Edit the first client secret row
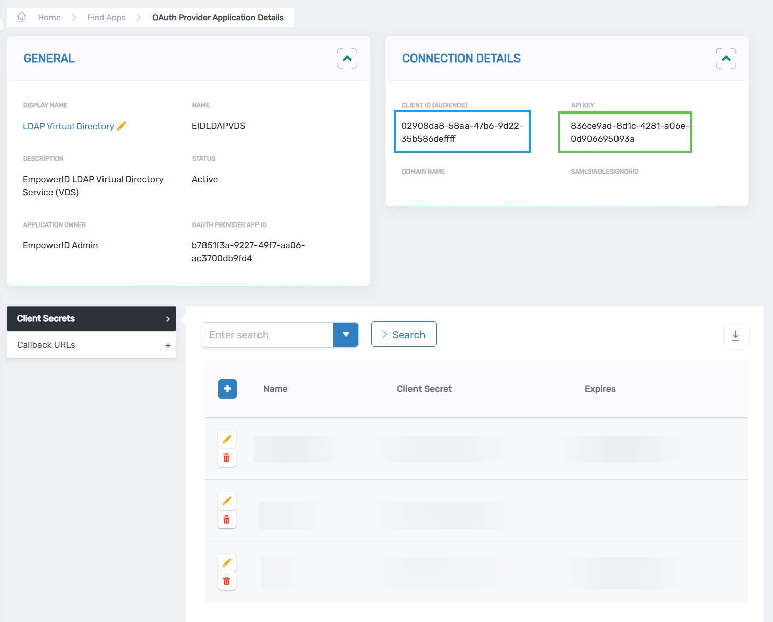 227,439
